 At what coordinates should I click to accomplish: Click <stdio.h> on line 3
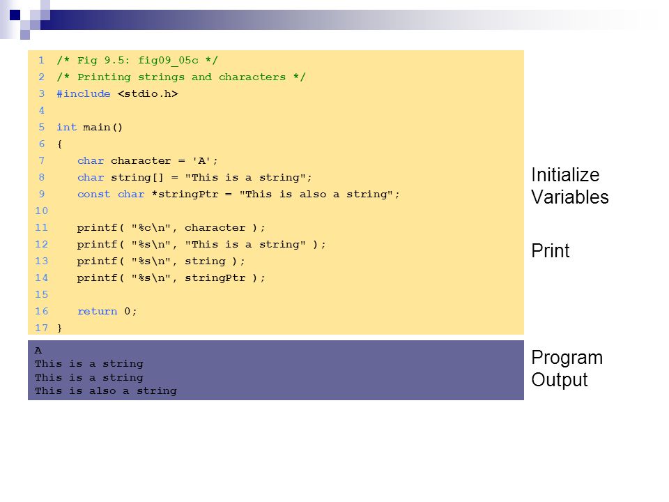(x=148, y=93)
